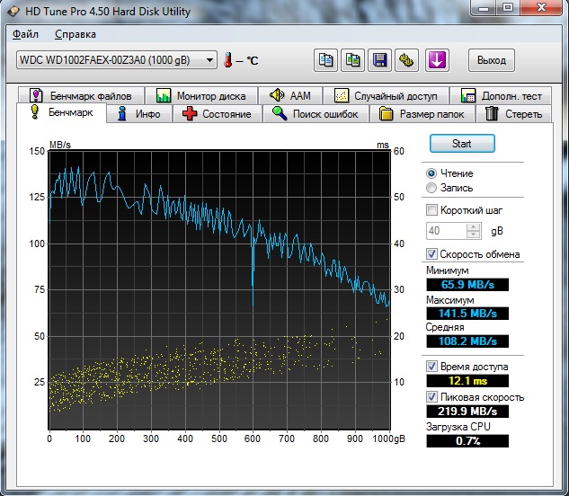Open the Файл menu
Image resolution: width=569 pixels, height=496 pixels.
26,34
